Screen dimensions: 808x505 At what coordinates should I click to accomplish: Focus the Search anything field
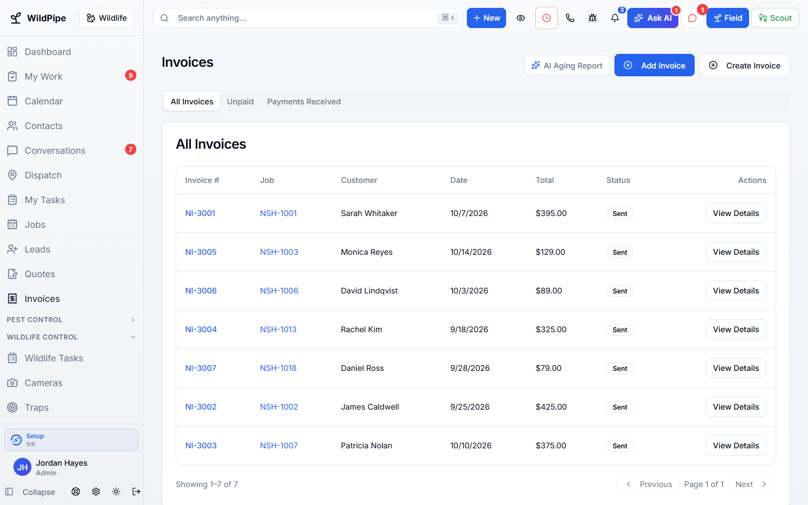(x=307, y=18)
